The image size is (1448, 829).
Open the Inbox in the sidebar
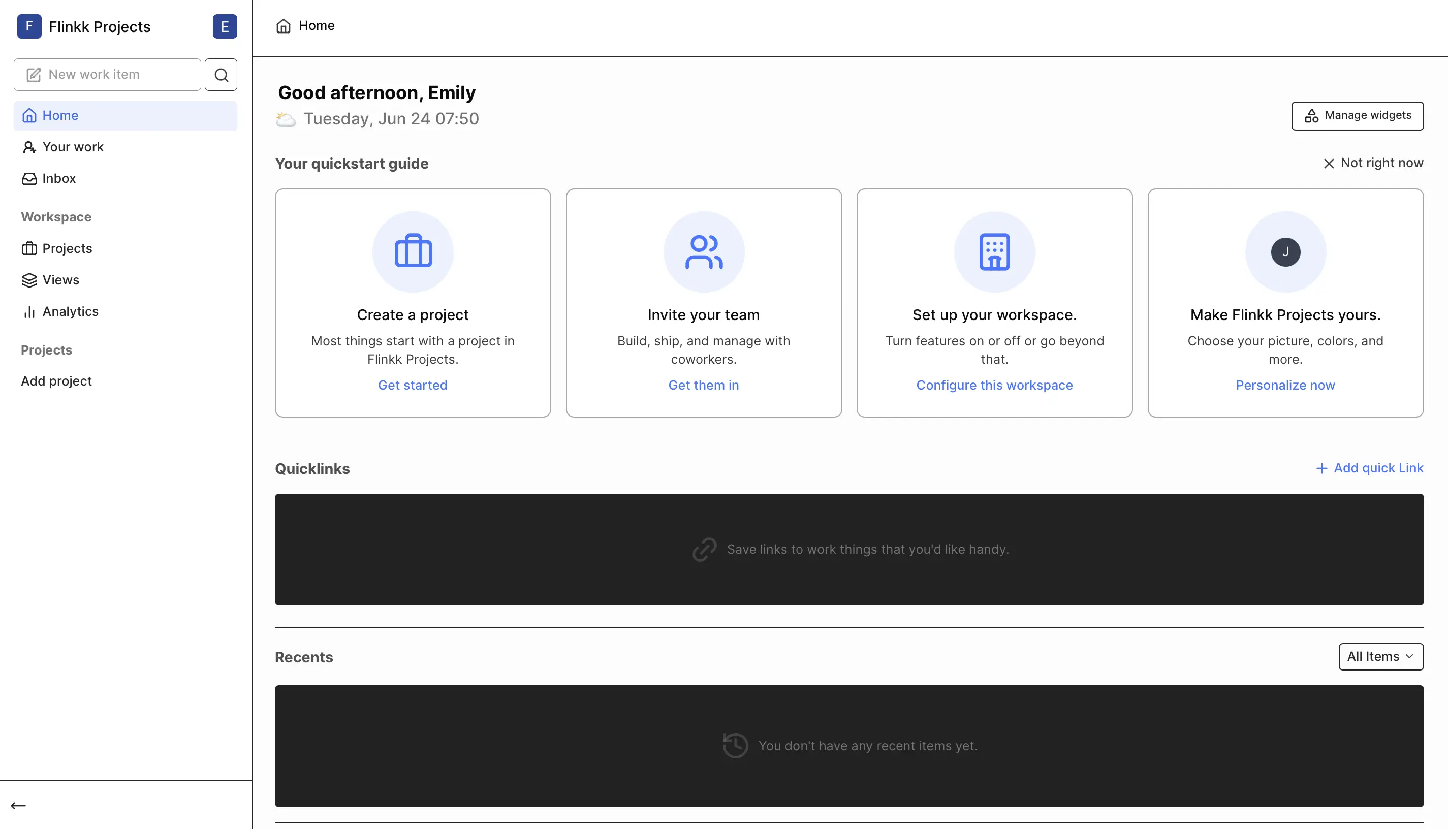pos(58,179)
